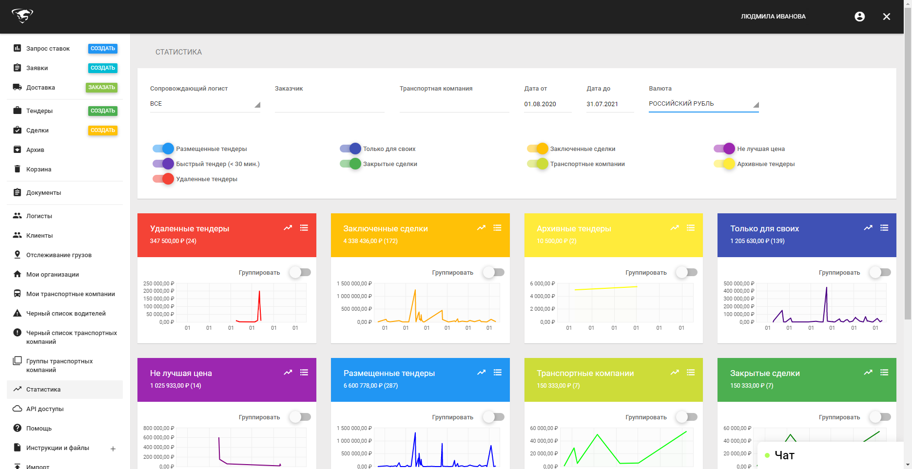Click the plus icon next to Инструкции и файлы

(113, 449)
